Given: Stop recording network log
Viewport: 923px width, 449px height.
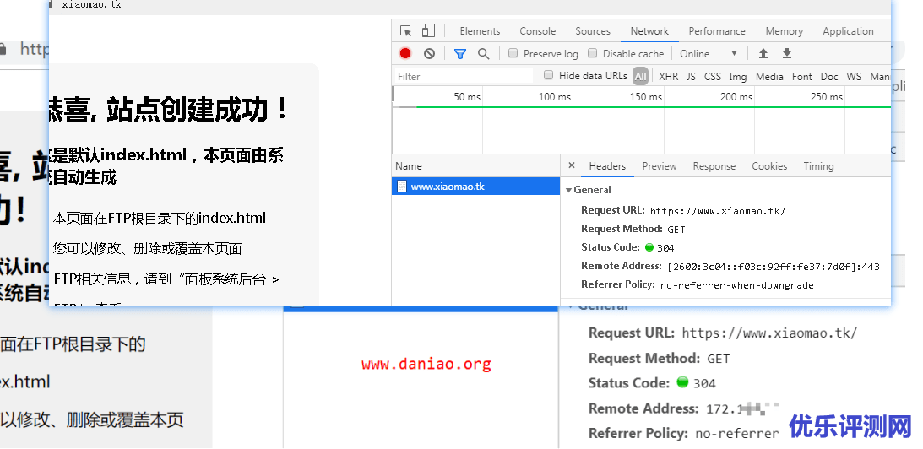Looking at the screenshot, I should tap(405, 53).
